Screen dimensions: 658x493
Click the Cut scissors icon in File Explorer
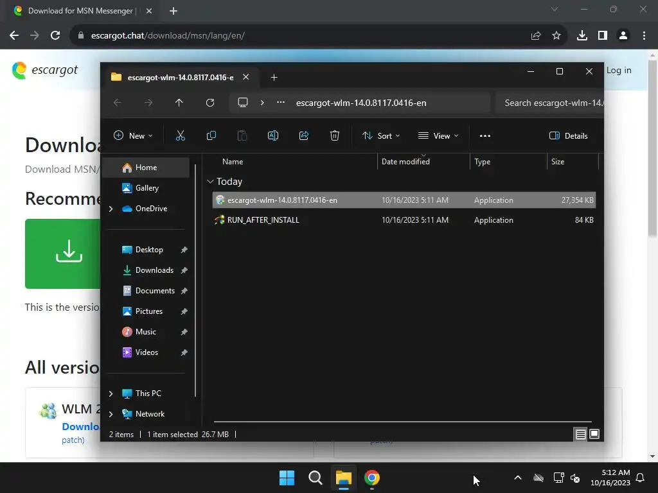180,135
